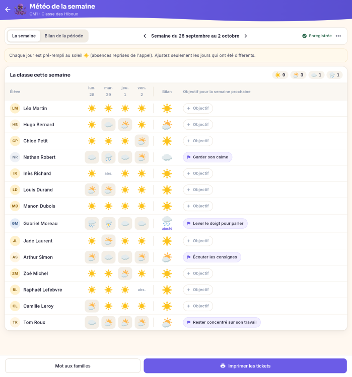
Task: Add an objective for Camille Leroy
Action: coord(198,306)
